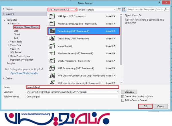Image resolution: width=172 pixels, height=126 pixels.
Task: Expand the Other Project Types node
Action: click(x=8, y=56)
